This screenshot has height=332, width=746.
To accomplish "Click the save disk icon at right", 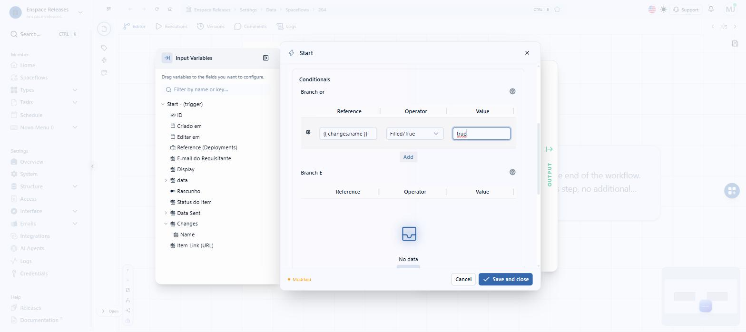I will pyautogui.click(x=735, y=43).
